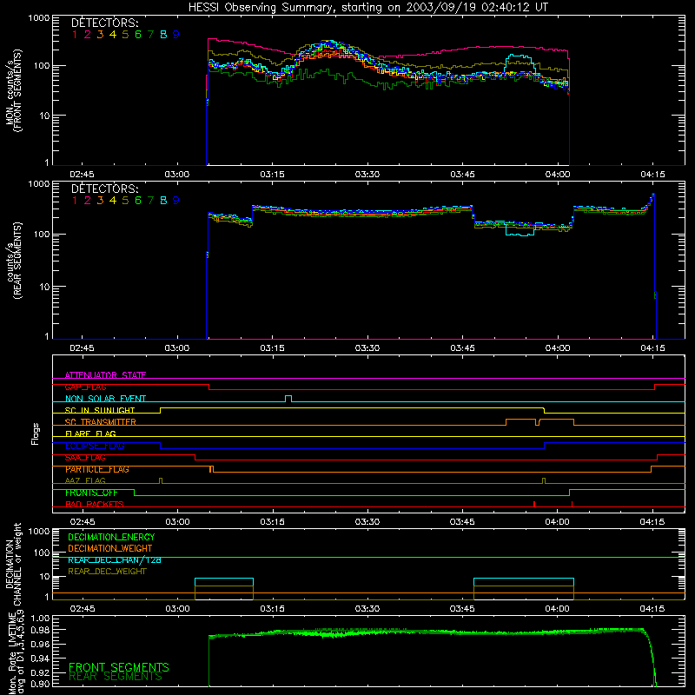Click detector 8 in the rear segments legend
Image resolution: width=695 pixels, height=695 pixels.
[x=163, y=201]
